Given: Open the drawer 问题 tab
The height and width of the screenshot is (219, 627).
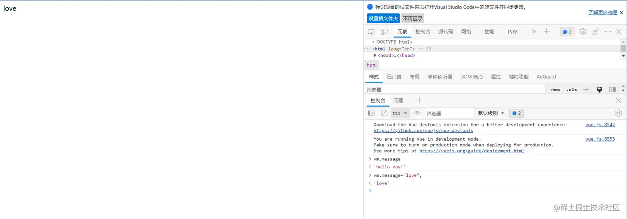Looking at the screenshot, I should pyautogui.click(x=399, y=100).
